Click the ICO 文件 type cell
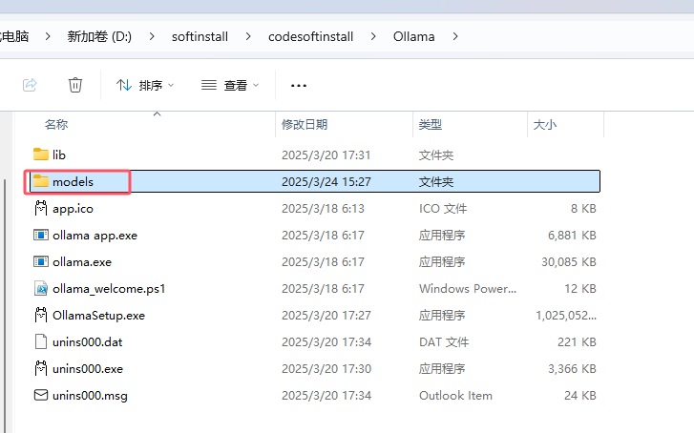694x433 pixels. tap(443, 209)
